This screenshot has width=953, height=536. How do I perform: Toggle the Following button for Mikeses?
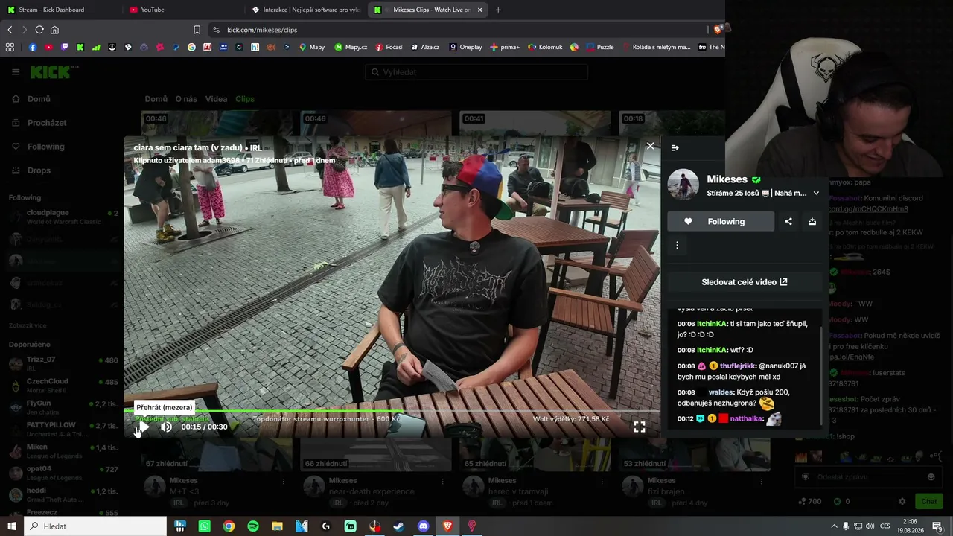tap(721, 221)
